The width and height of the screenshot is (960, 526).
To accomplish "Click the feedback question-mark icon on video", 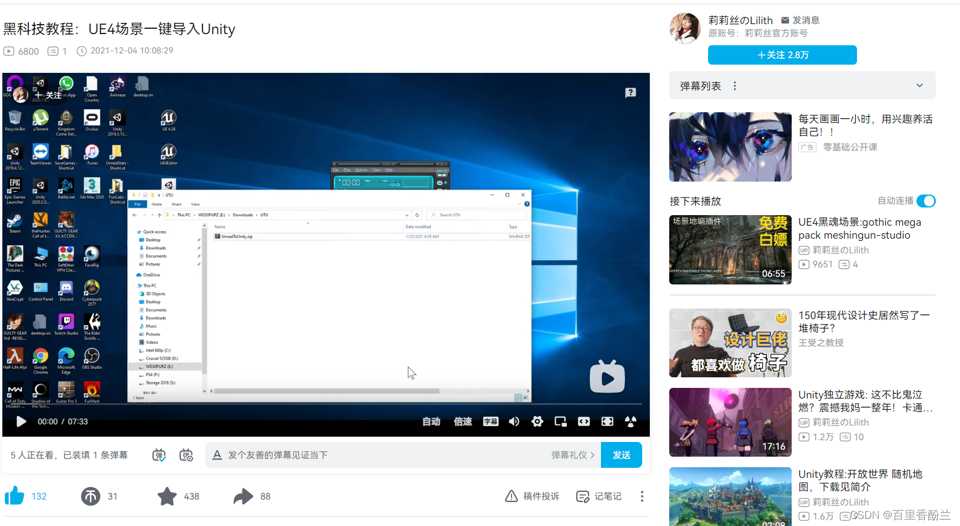I will (x=630, y=92).
